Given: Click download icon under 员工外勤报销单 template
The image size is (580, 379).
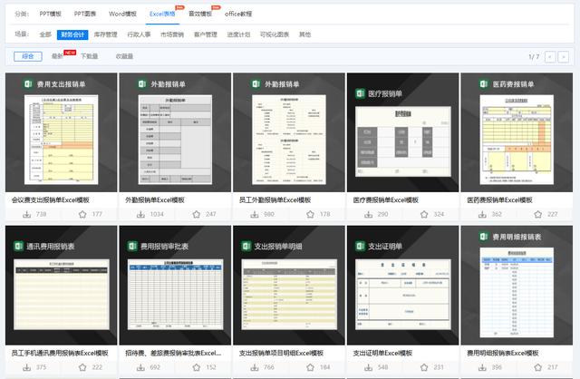Looking at the screenshot, I should point(254,215).
